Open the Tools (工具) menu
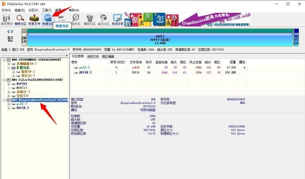The width and height of the screenshot is (305, 179). [x=47, y=10]
